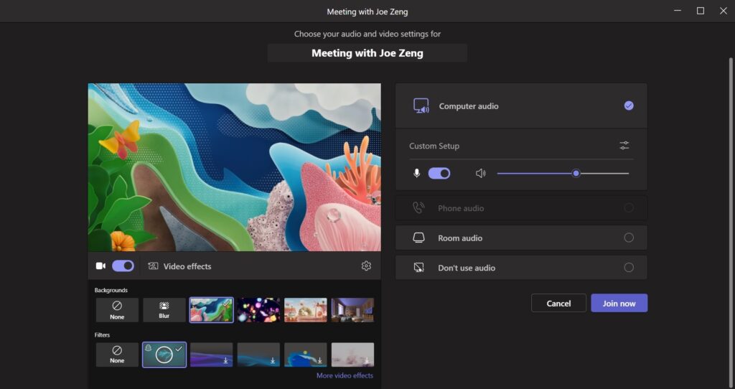Select the Room audio radio button
The width and height of the screenshot is (735, 389).
[x=629, y=238]
